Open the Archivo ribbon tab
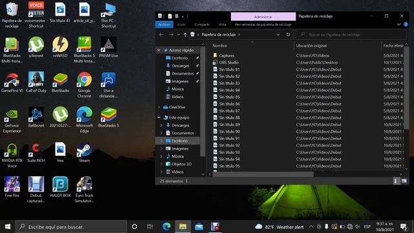The width and height of the screenshot is (414, 233). pos(164,25)
